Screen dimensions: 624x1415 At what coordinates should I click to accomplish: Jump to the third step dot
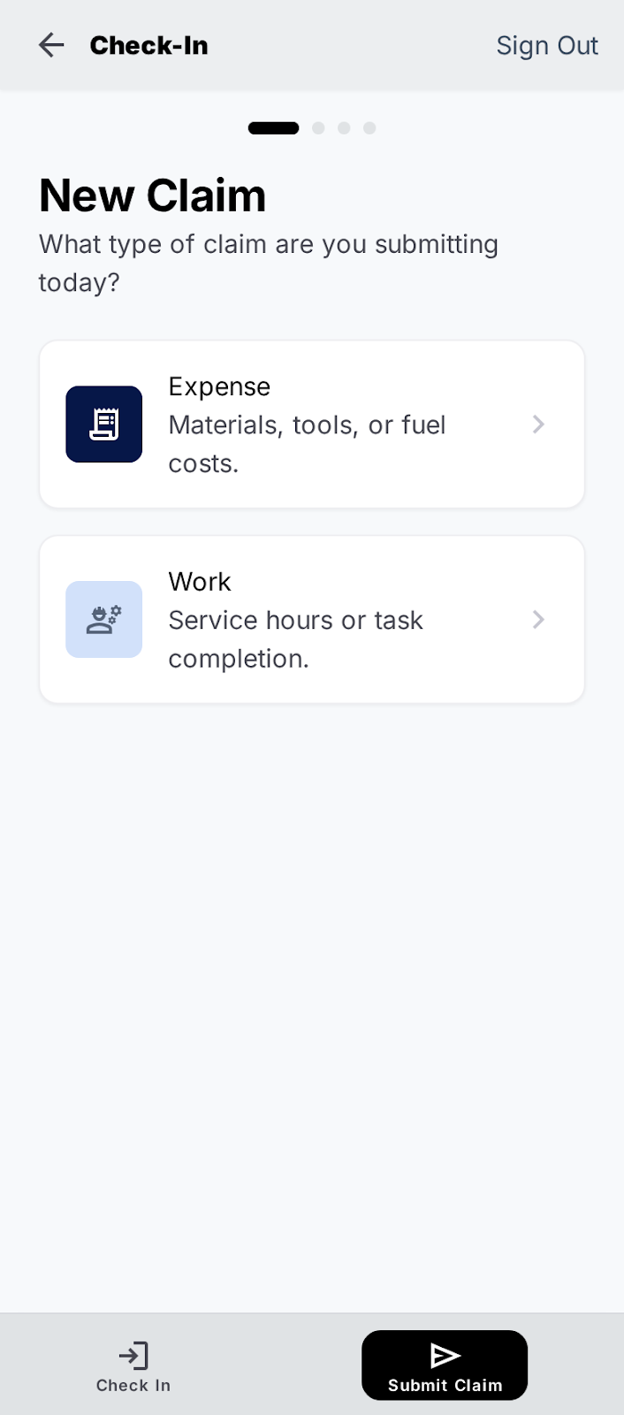344,128
